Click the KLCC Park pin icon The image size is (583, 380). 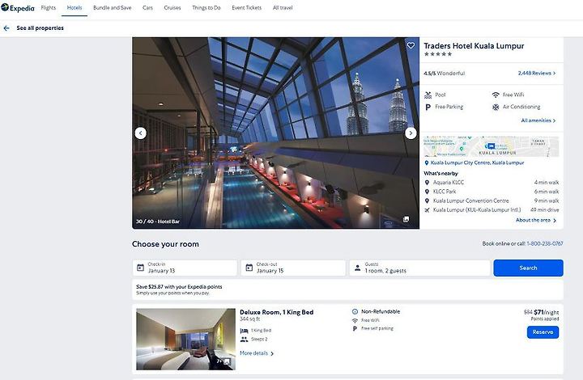point(427,192)
